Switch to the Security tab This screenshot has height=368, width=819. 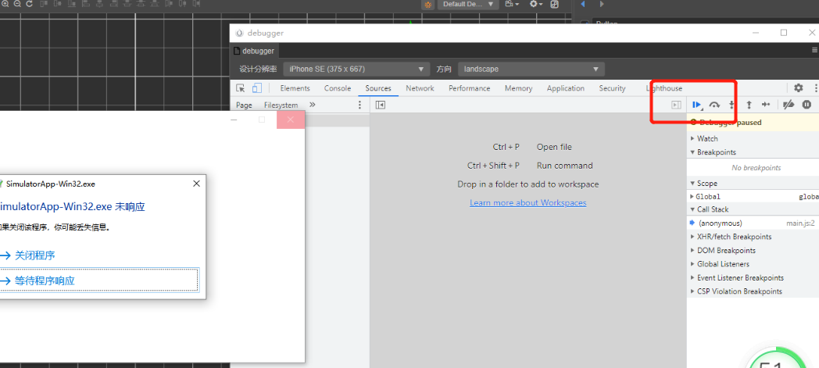(612, 88)
